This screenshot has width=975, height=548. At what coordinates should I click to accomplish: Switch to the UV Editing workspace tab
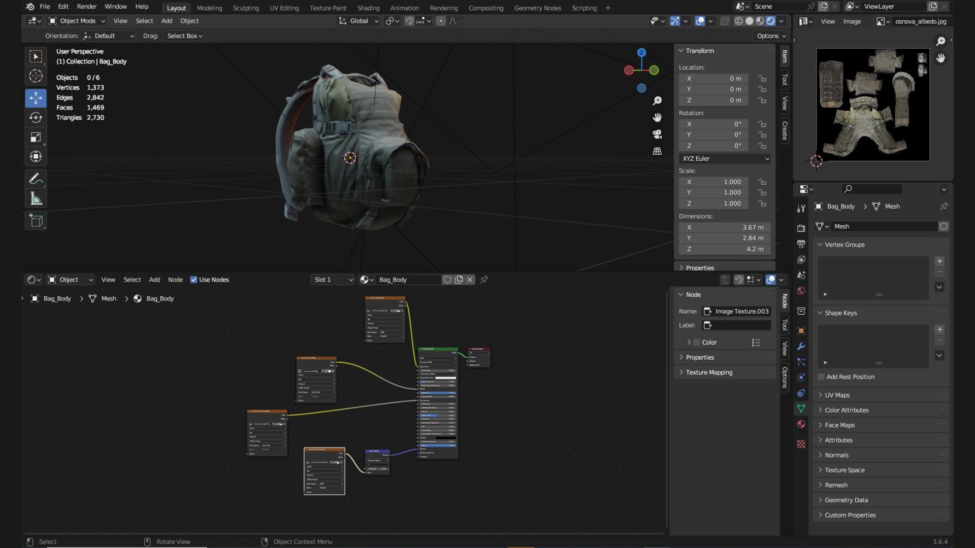[x=284, y=8]
